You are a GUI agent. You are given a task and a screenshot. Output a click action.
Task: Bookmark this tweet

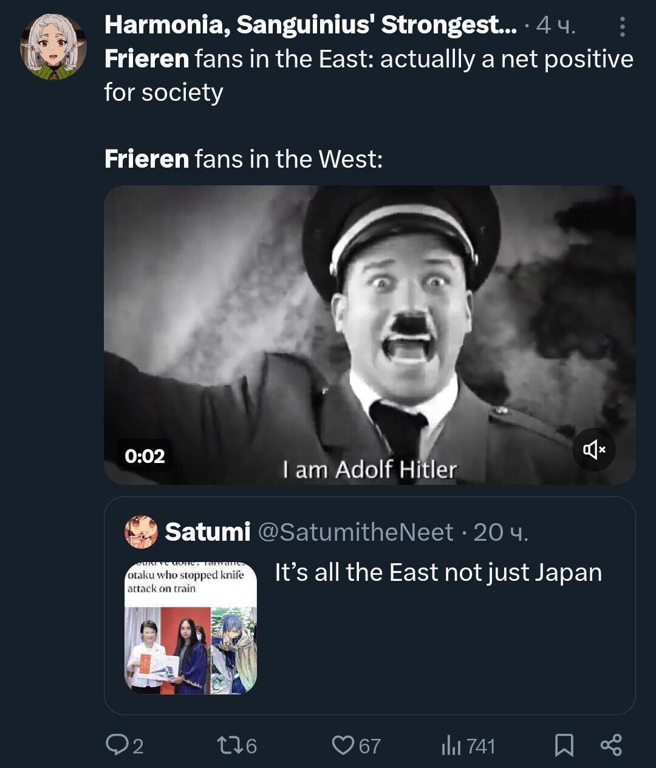pos(564,745)
